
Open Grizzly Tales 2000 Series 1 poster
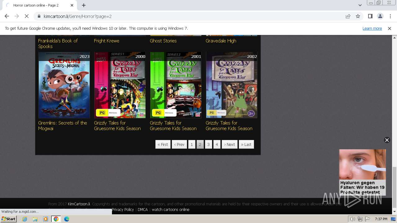pyautogui.click(x=120, y=85)
